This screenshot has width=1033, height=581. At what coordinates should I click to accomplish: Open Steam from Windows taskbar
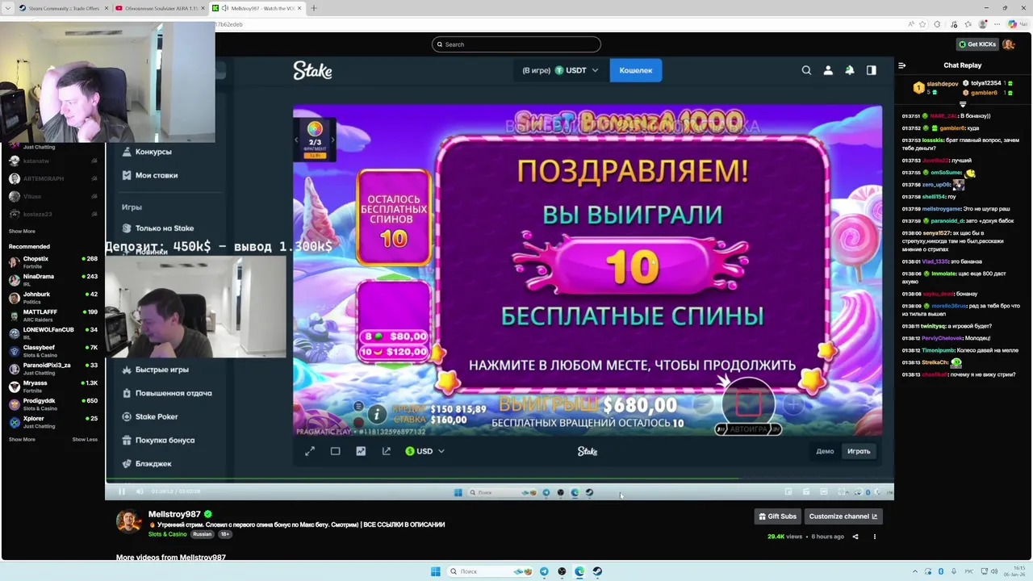[597, 571]
